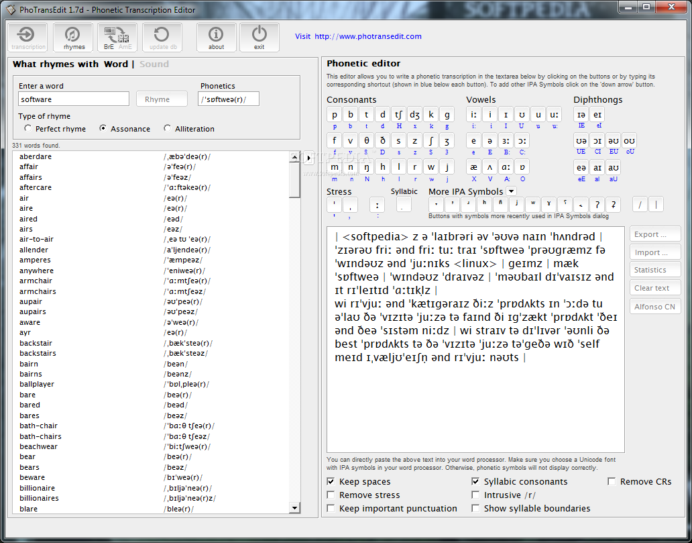Viewport: 692px width, 543px height.
Task: Click the word list scrollbar up arrow
Action: [295, 156]
